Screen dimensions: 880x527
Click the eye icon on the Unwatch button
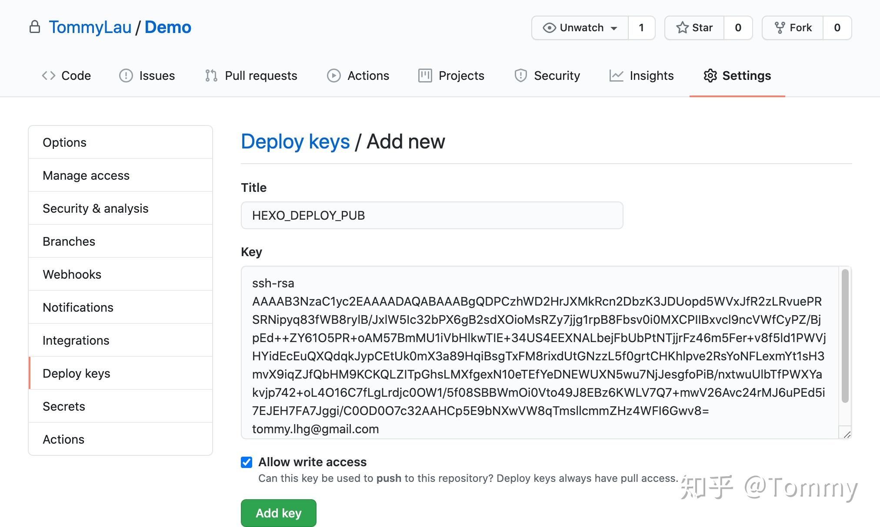550,27
